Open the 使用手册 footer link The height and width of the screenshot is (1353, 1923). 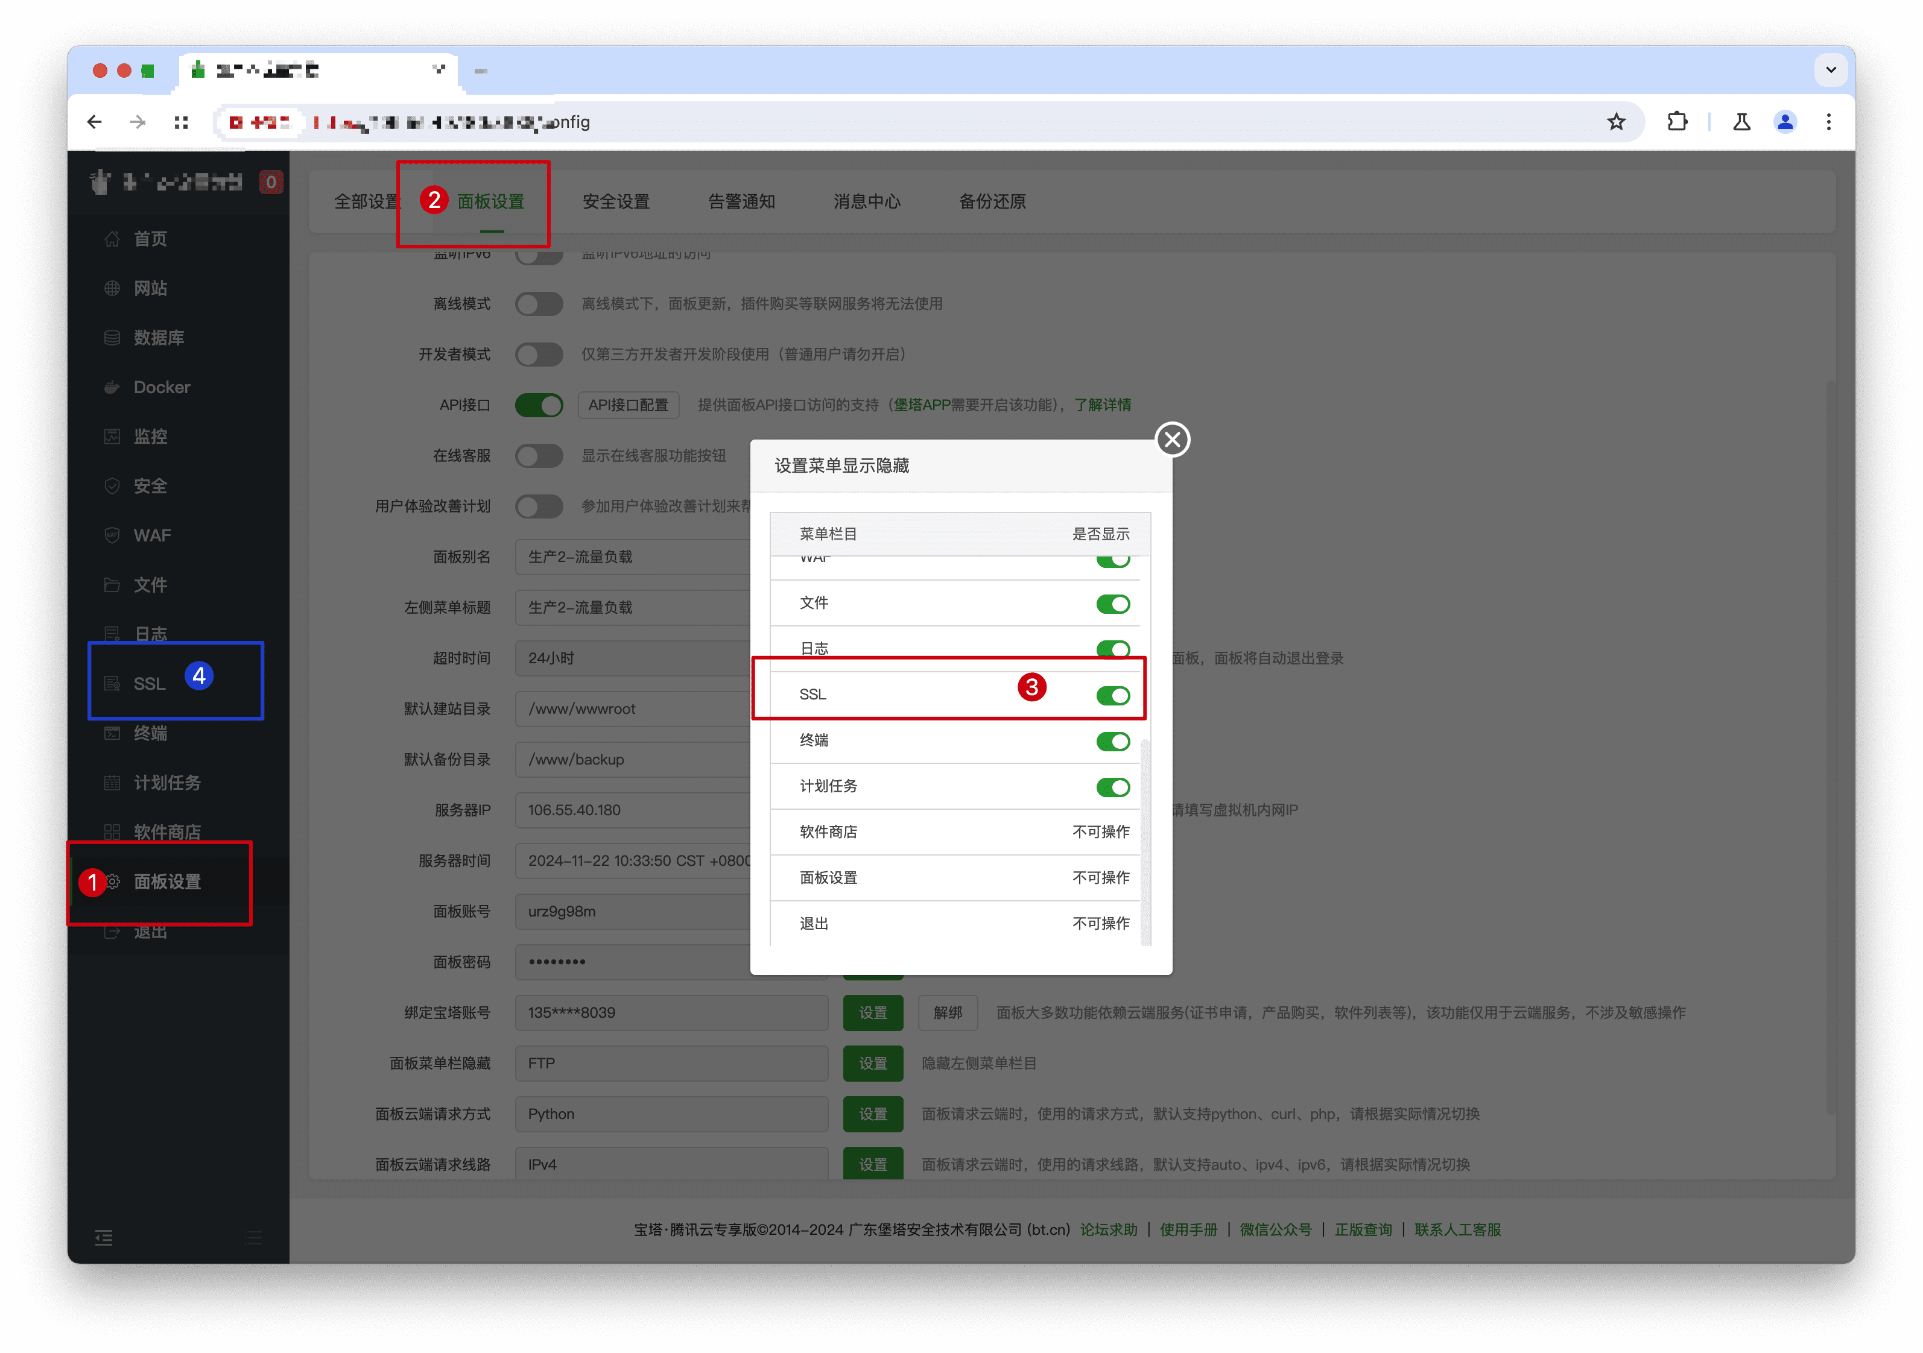point(1188,1230)
